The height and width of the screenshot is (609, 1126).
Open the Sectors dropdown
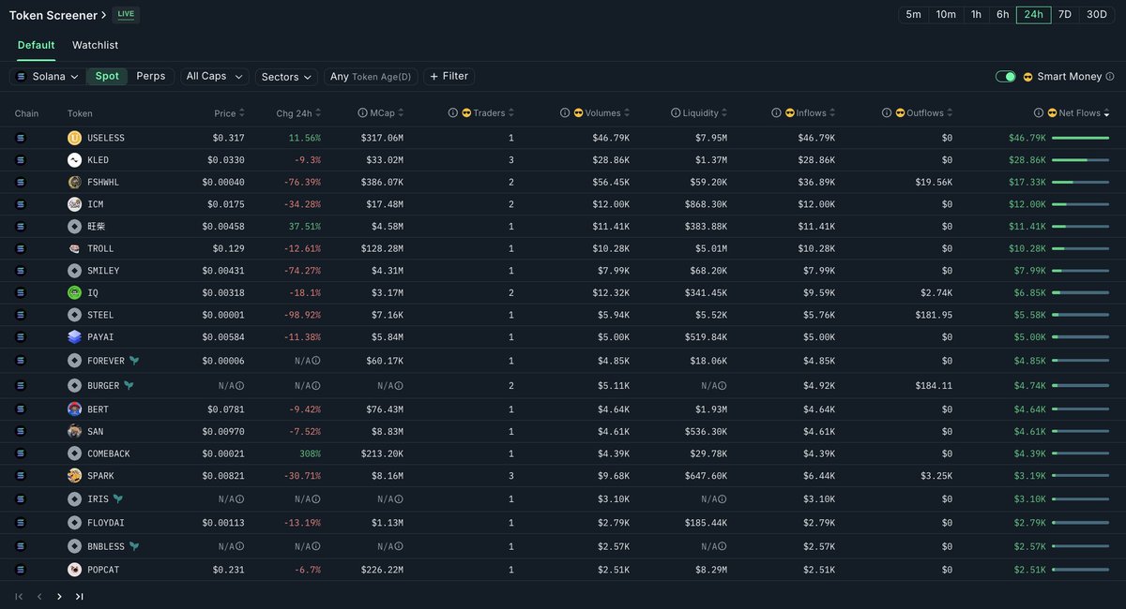(x=286, y=77)
